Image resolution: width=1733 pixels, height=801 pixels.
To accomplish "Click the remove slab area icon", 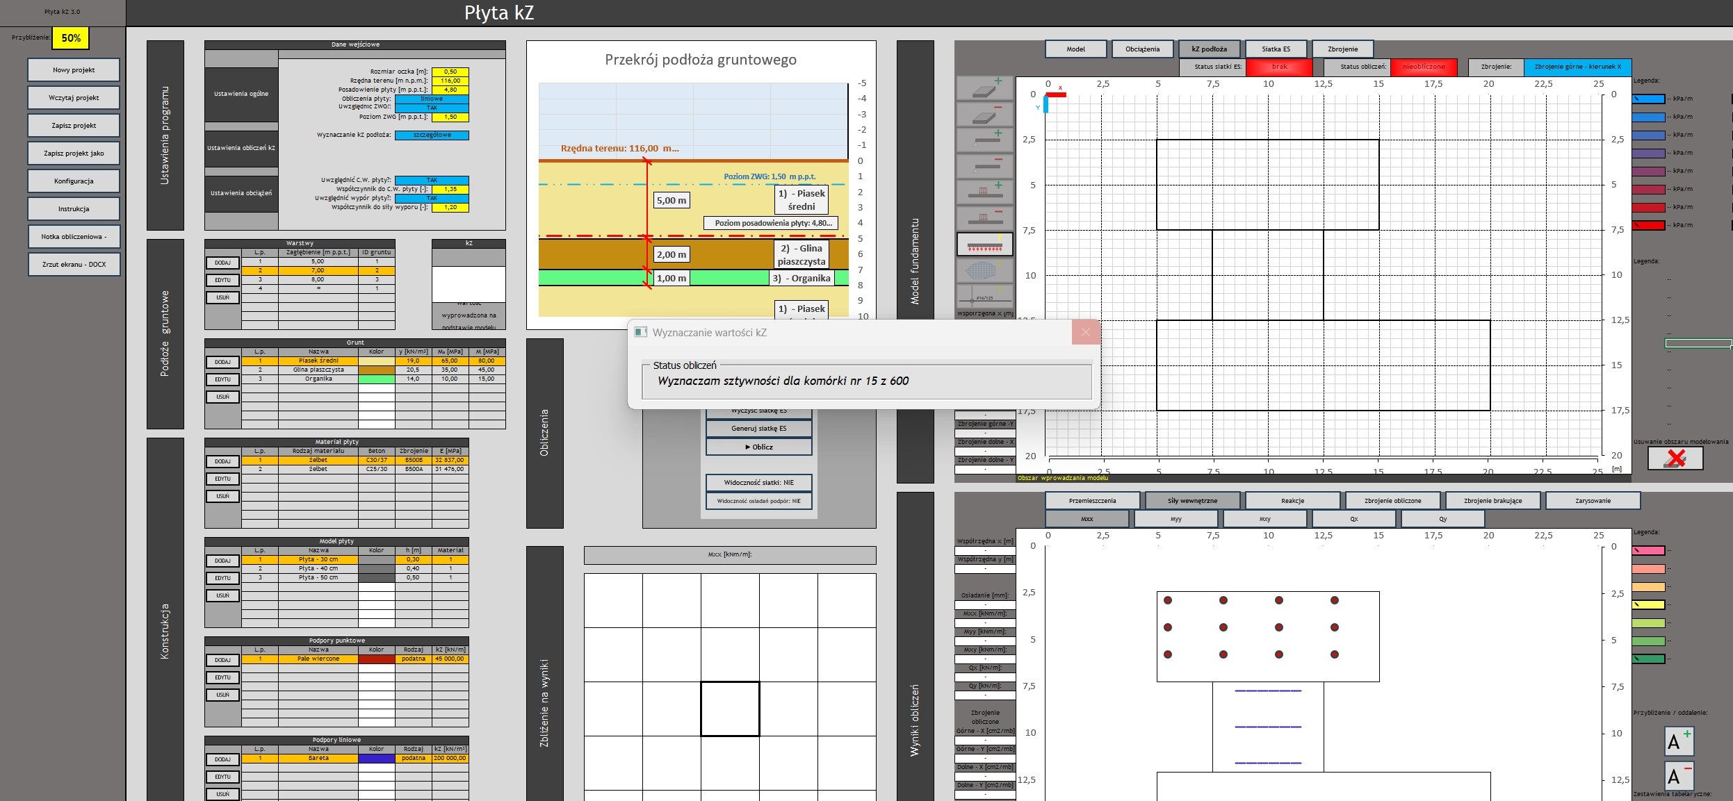I will click(x=985, y=115).
